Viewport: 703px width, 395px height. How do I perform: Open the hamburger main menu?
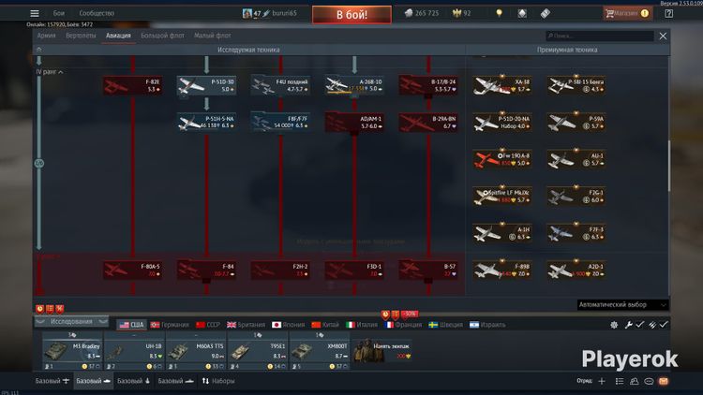(35, 14)
